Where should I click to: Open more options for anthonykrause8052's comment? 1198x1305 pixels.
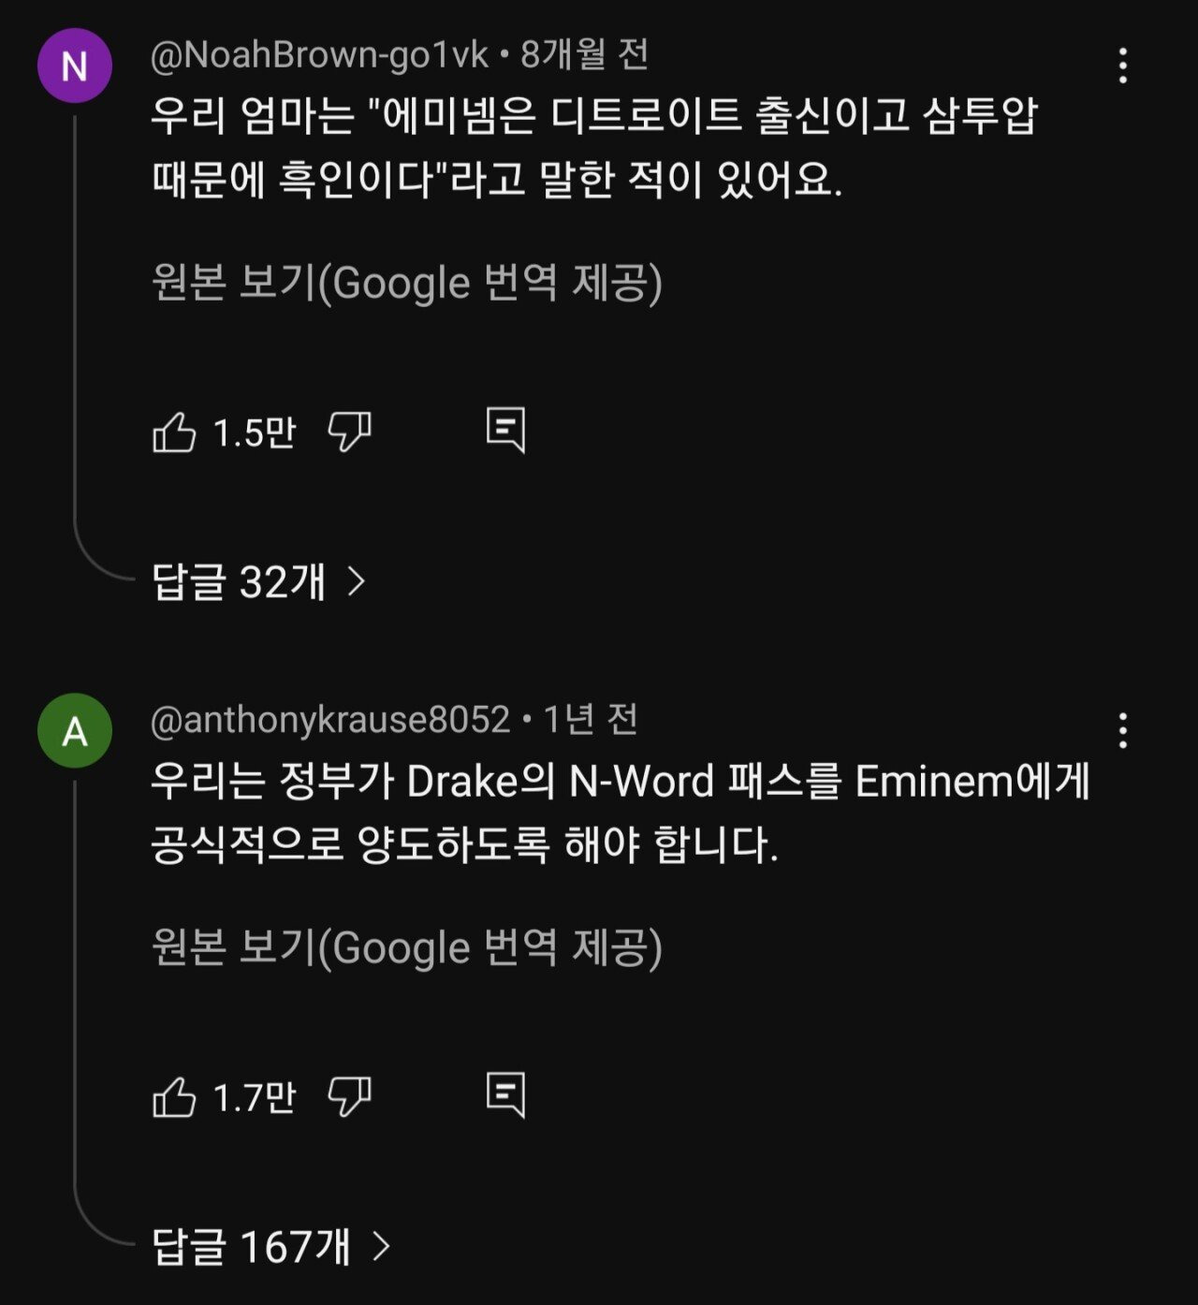tap(1122, 731)
